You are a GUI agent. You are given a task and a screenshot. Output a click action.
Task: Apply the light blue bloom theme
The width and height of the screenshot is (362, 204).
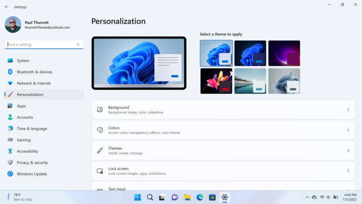216,53
